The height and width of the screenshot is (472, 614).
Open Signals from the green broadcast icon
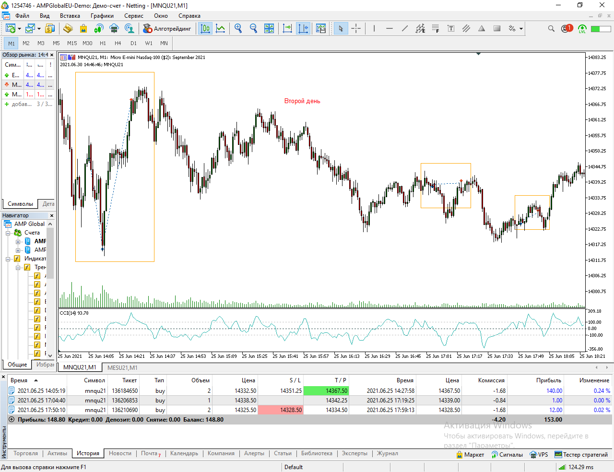point(99,29)
